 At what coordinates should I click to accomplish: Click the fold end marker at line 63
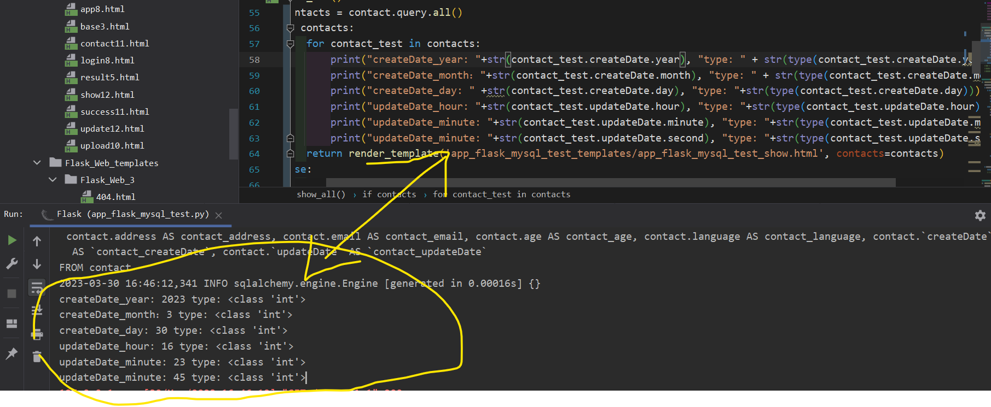(x=291, y=138)
